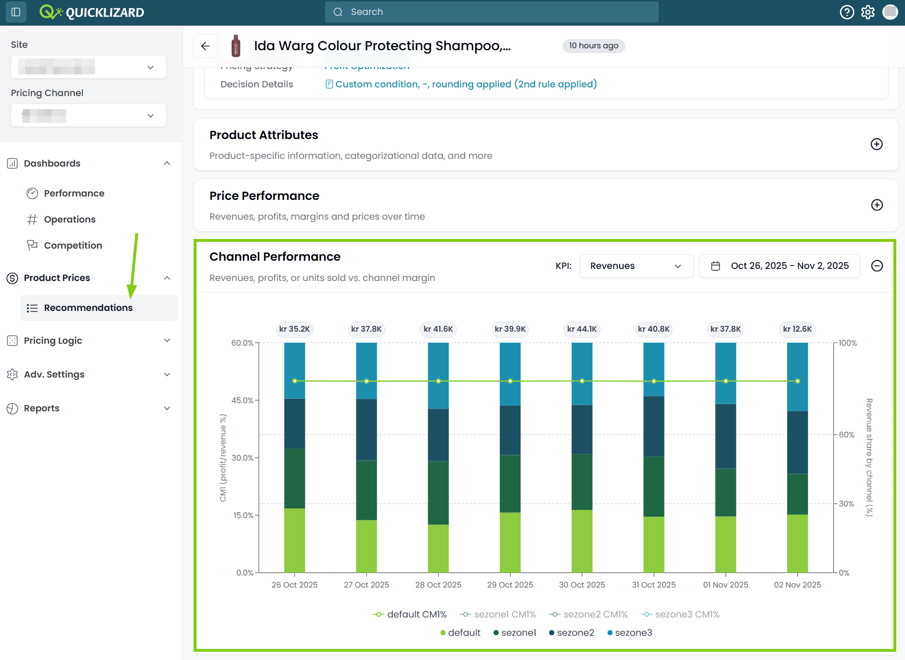Open the user avatar menu
The height and width of the screenshot is (660, 905).
(890, 12)
